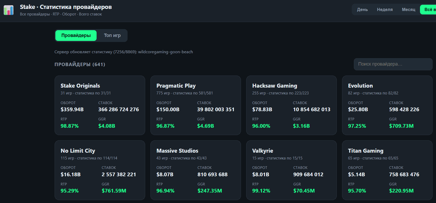Click Pragmatic Play turnover $150.00B
Viewport: 436px width, 203px height.
tap(168, 109)
